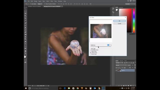Open the status bar info arrow
160x90 pixels.
(x=49, y=86)
